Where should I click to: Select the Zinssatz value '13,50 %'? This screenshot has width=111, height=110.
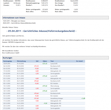tap(18, 5)
